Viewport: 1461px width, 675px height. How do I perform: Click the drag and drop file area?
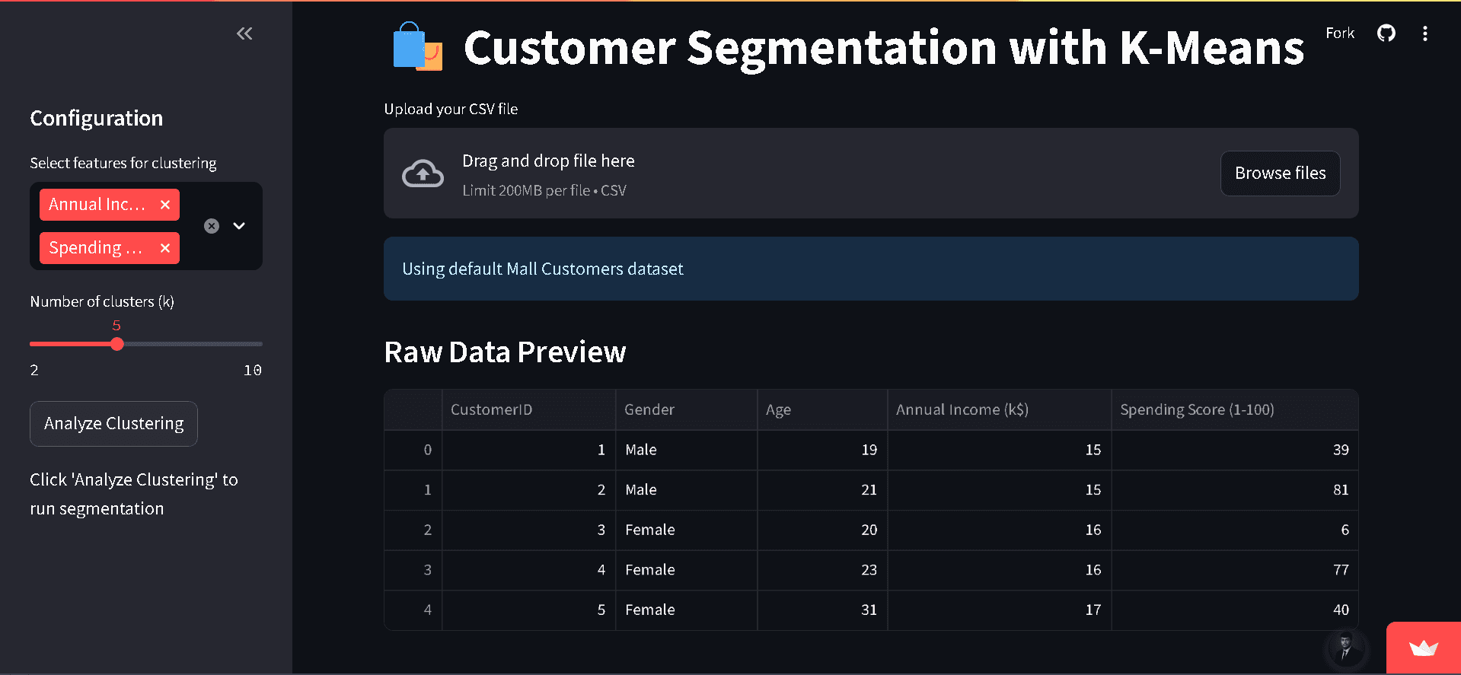[x=871, y=174]
